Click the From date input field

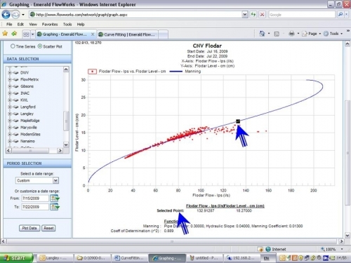tap(35, 198)
